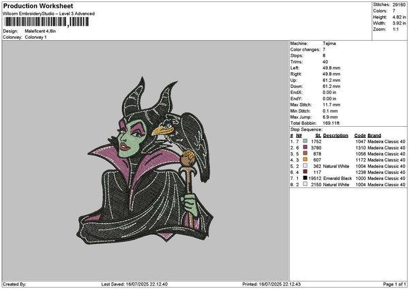Click 'Printed: 16/07/2025 22.12.43' footer text

(271, 284)
